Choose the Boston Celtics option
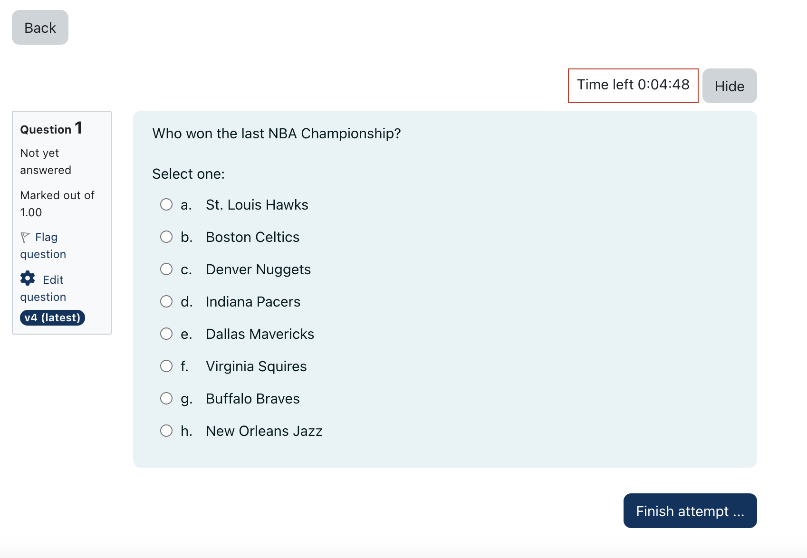Viewport: 807px width, 558px height. click(x=166, y=237)
